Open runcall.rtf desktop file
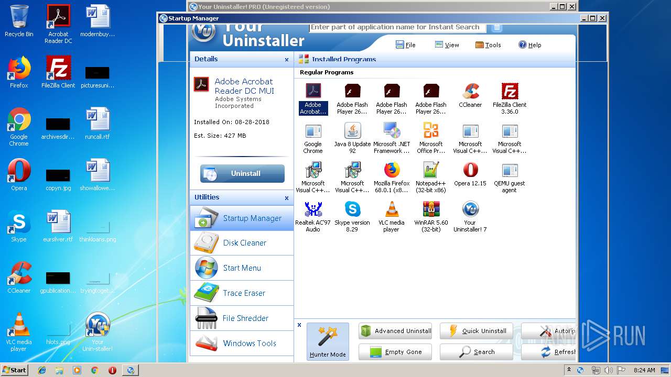 pyautogui.click(x=98, y=124)
